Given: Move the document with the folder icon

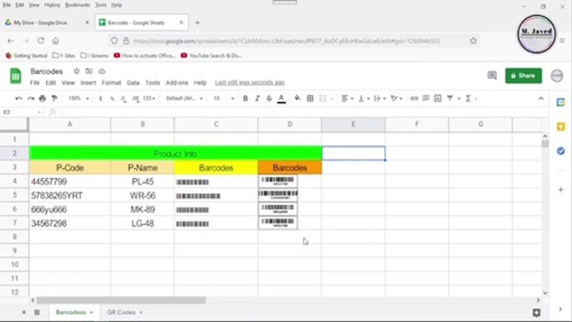Looking at the screenshot, I should tap(89, 71).
